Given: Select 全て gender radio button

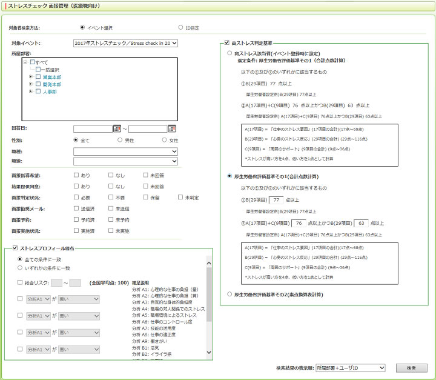Looking at the screenshot, I should (76, 140).
